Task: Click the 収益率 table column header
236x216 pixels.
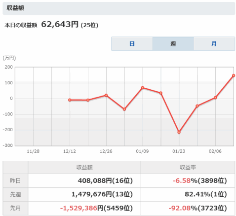Action: (x=188, y=167)
